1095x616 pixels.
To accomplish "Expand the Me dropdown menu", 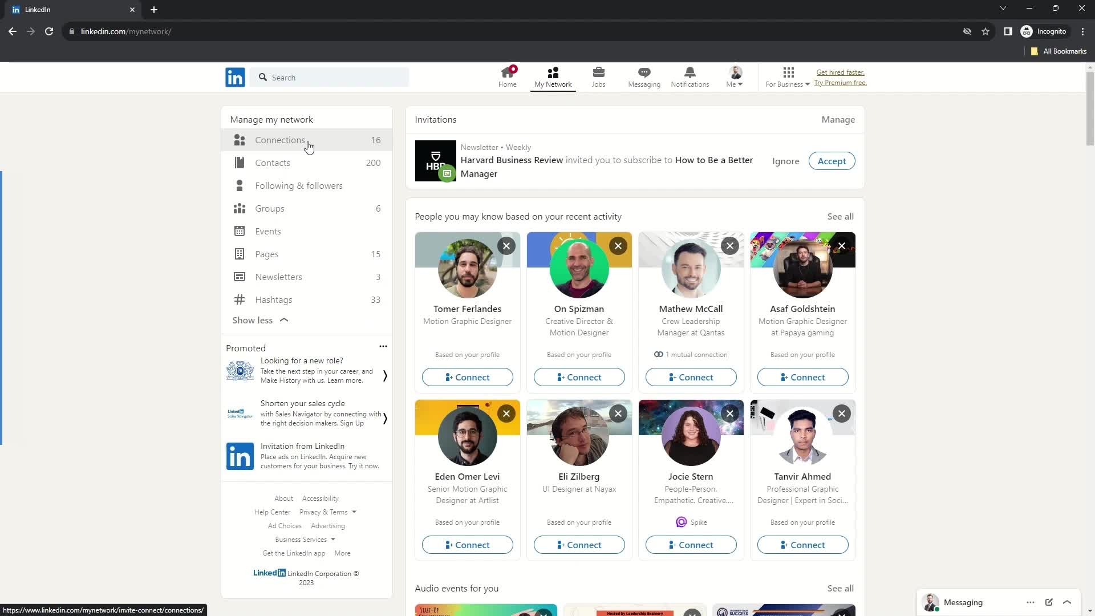I will pos(735,77).
